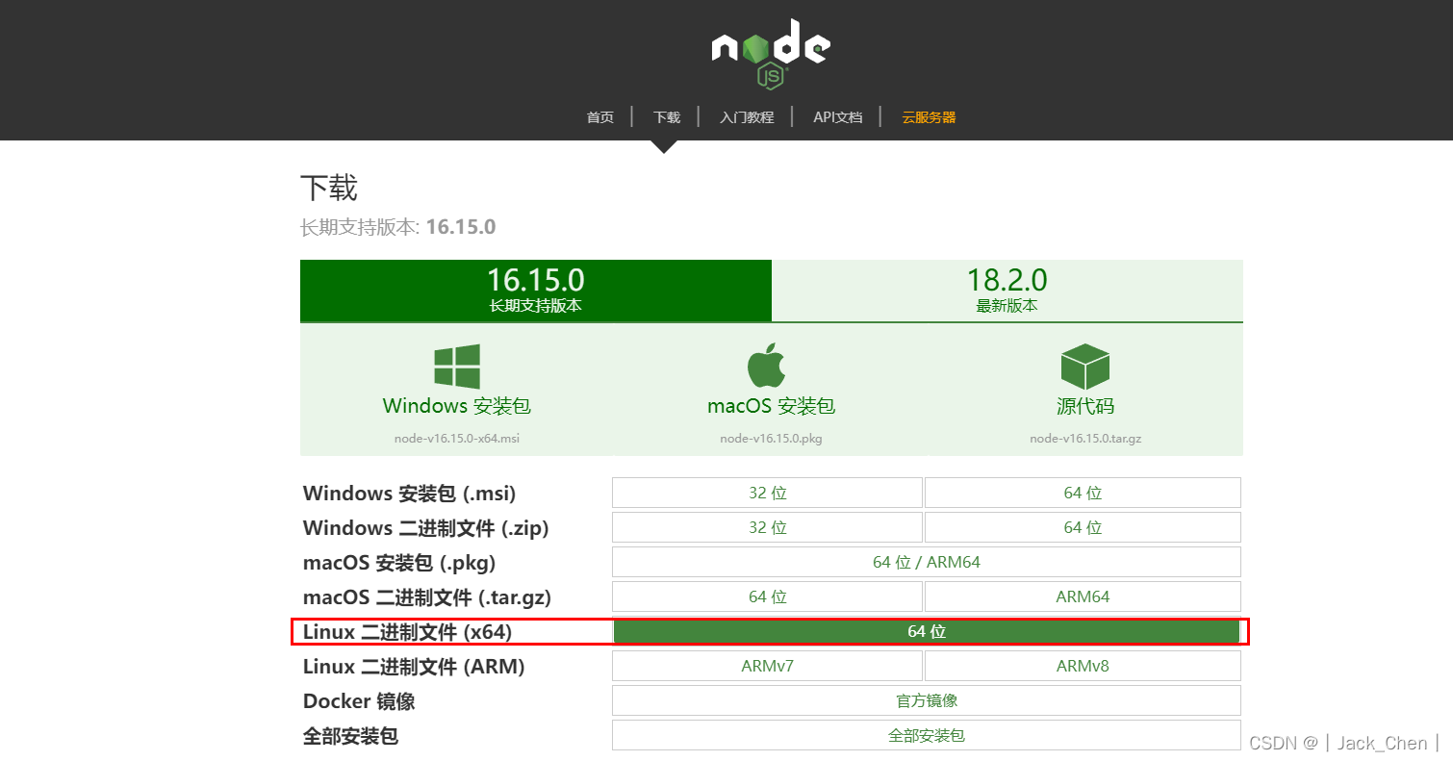
Task: Select the 16.15.0 长期支持版本 tab
Action: point(536,291)
